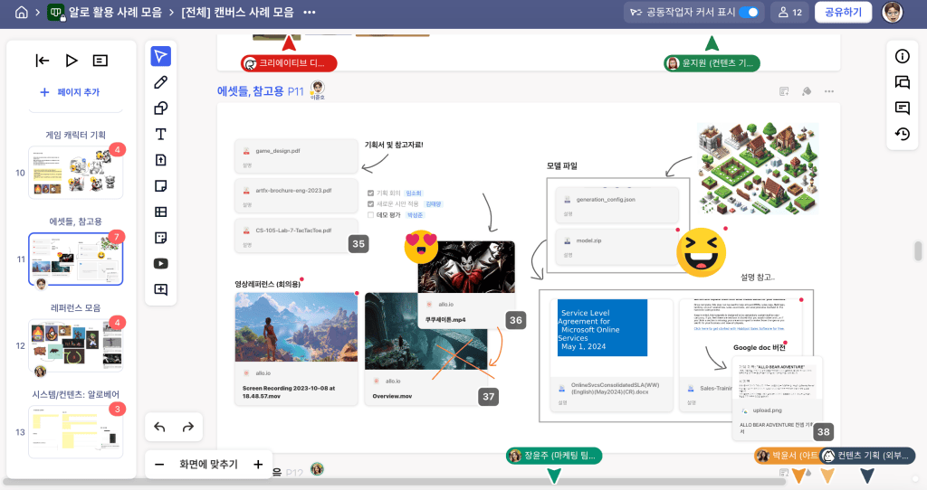The image size is (927, 490).
Task: Click the 김태양 assignee tag
Action: [434, 203]
